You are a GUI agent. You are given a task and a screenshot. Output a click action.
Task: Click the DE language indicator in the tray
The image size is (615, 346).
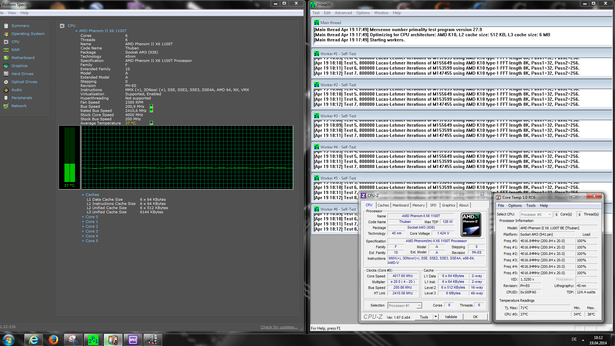pos(574,339)
